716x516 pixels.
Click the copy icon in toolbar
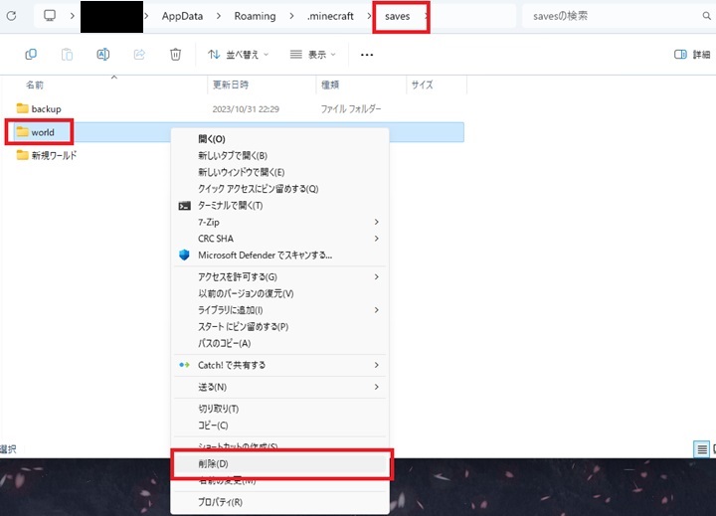point(31,55)
